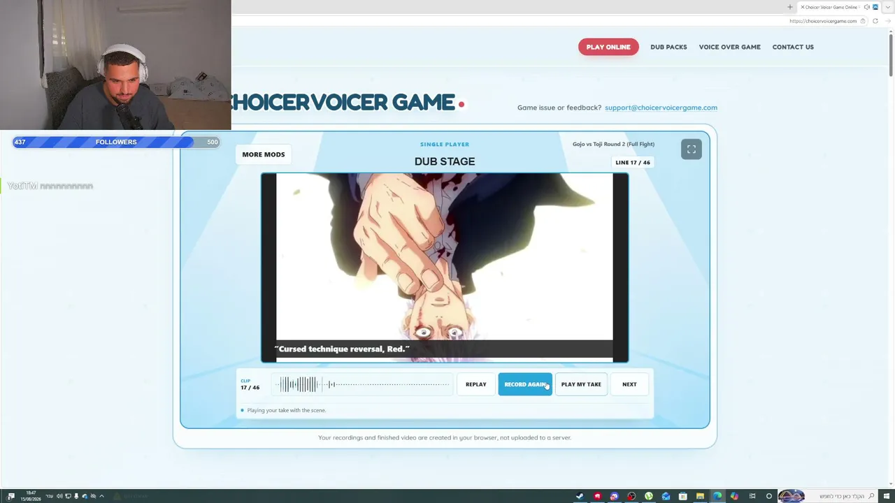Viewport: 895px width, 503px height.
Task: Open the volume control in system tray
Action: (59, 496)
